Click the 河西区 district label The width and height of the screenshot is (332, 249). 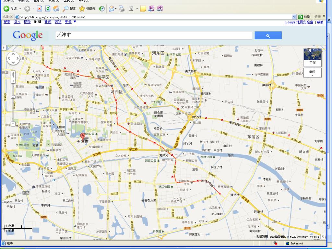click(x=116, y=92)
